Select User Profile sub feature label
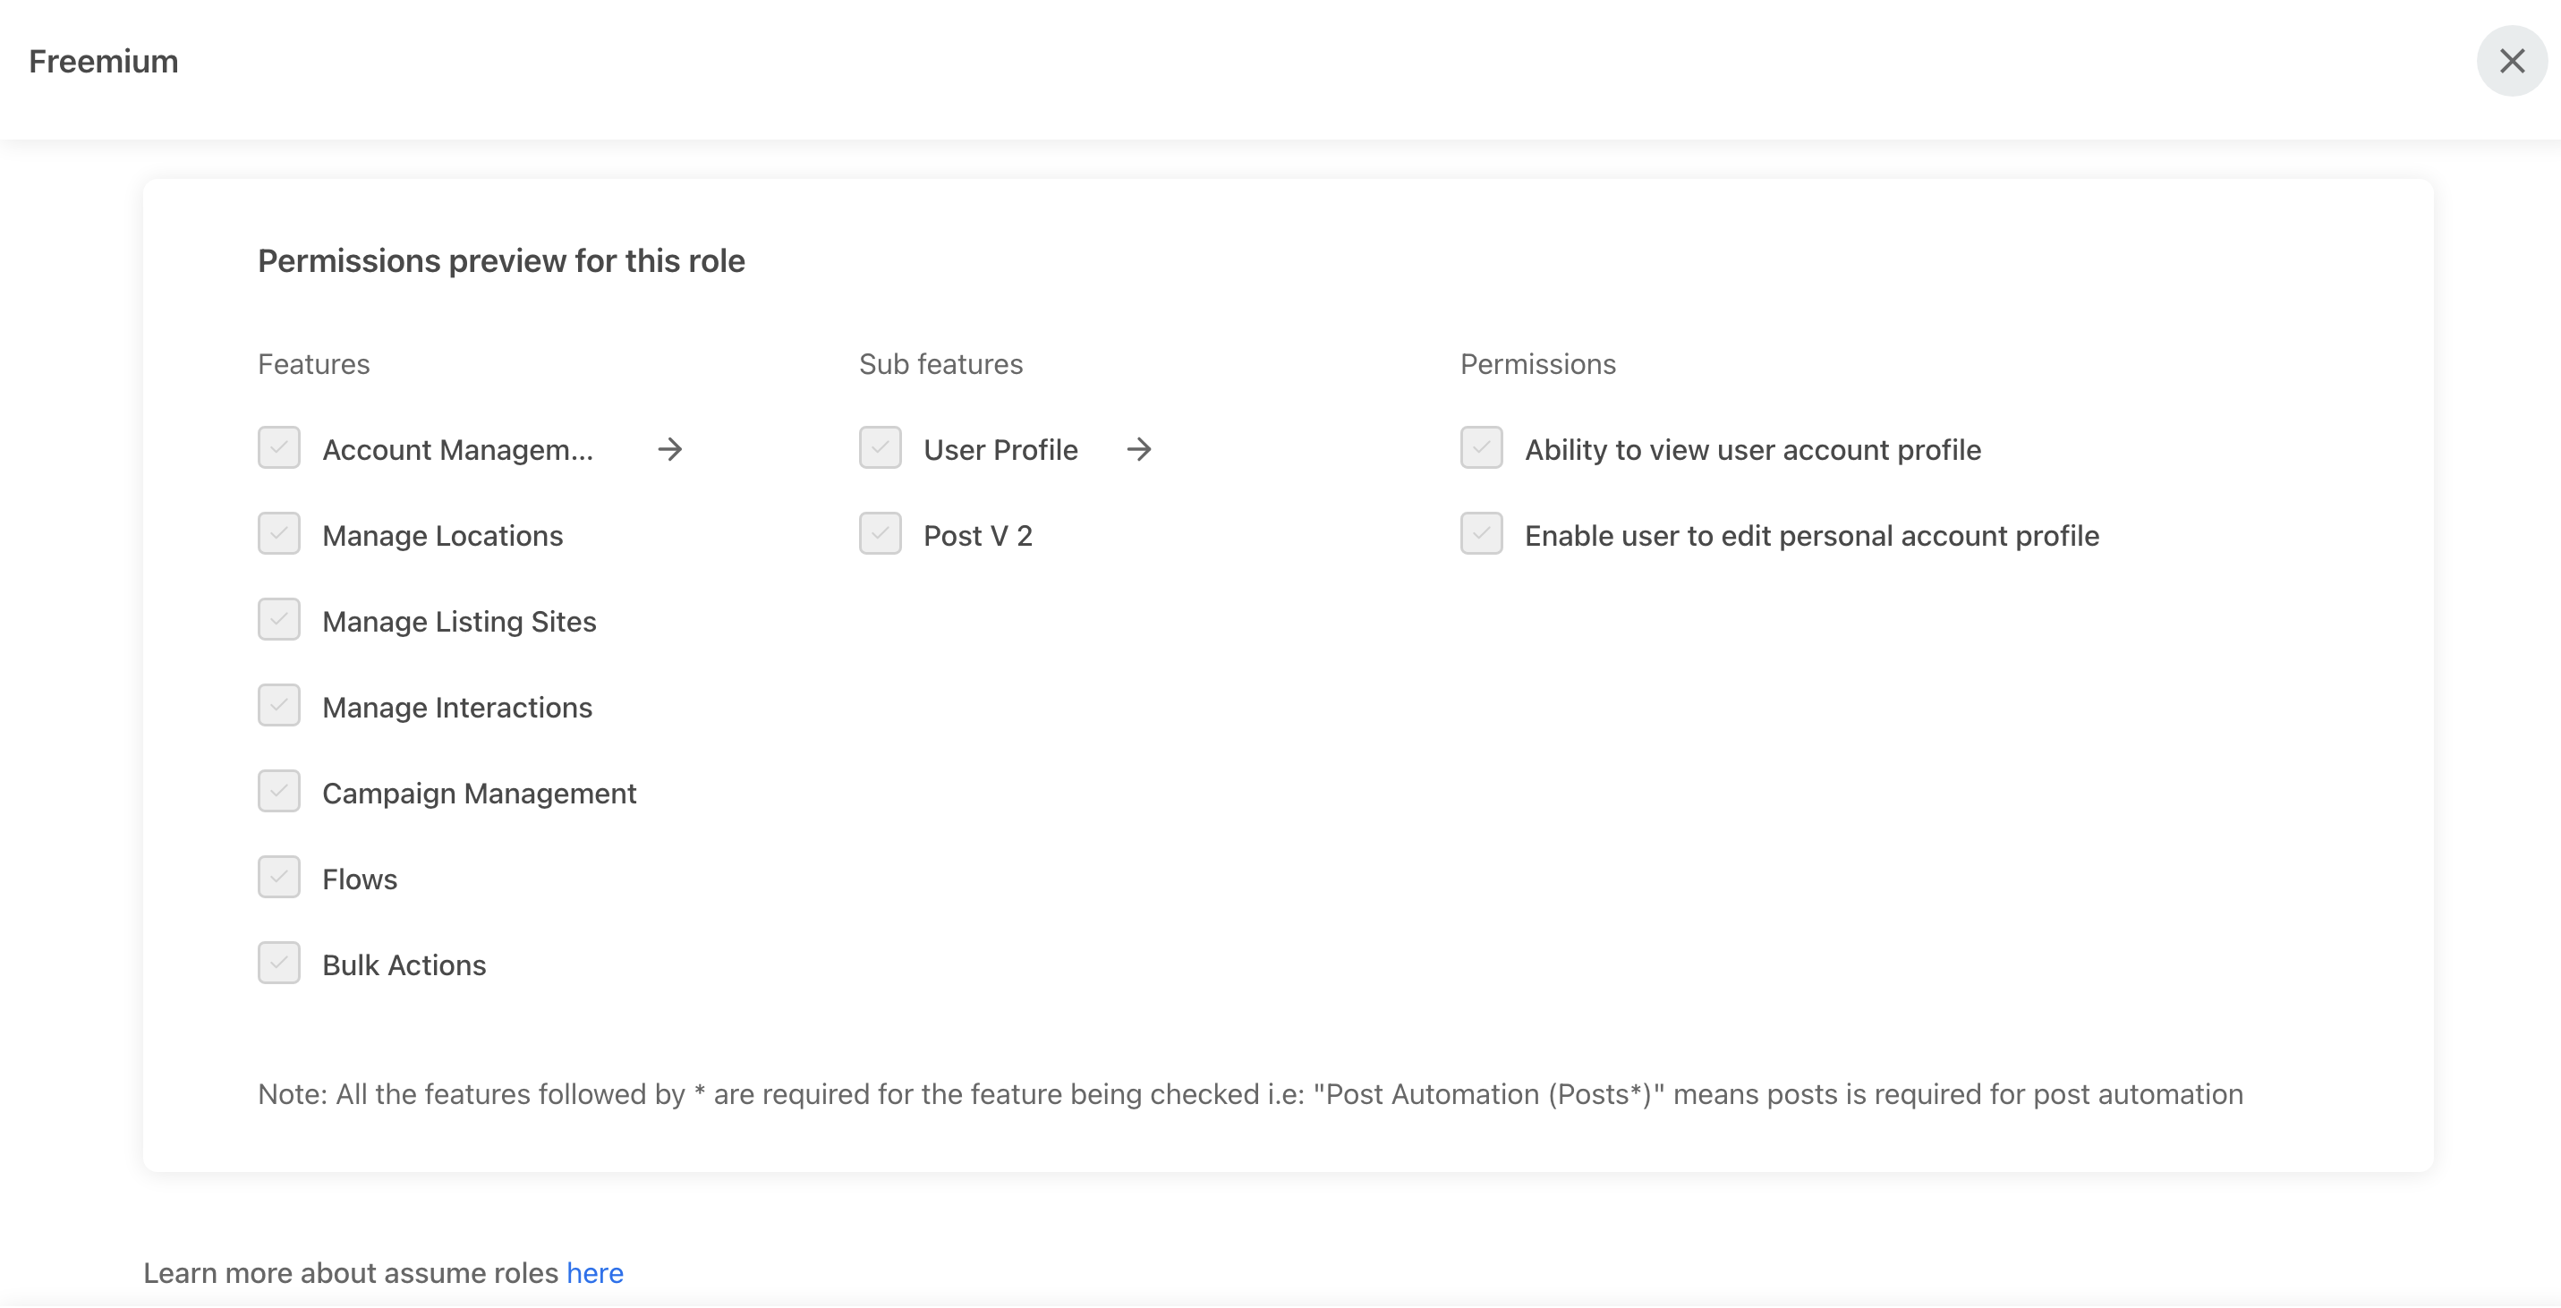 pos(1000,450)
